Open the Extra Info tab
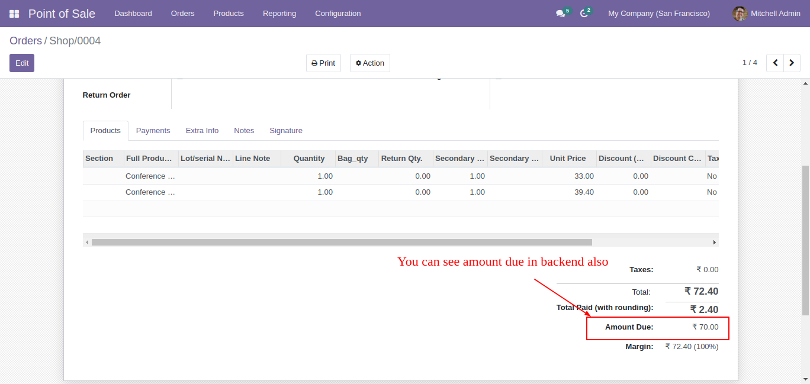The image size is (810, 384). click(202, 131)
